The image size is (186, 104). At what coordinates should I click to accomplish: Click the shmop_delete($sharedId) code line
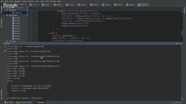[x=76, y=23]
